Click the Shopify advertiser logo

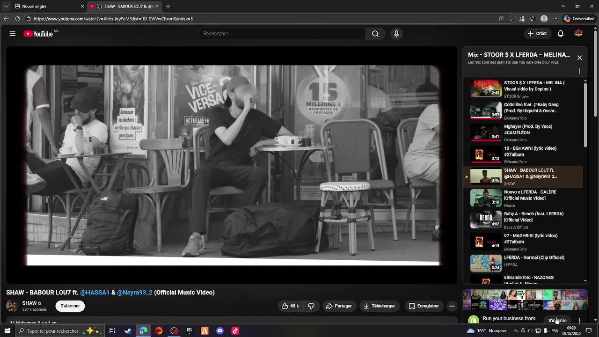(474, 320)
